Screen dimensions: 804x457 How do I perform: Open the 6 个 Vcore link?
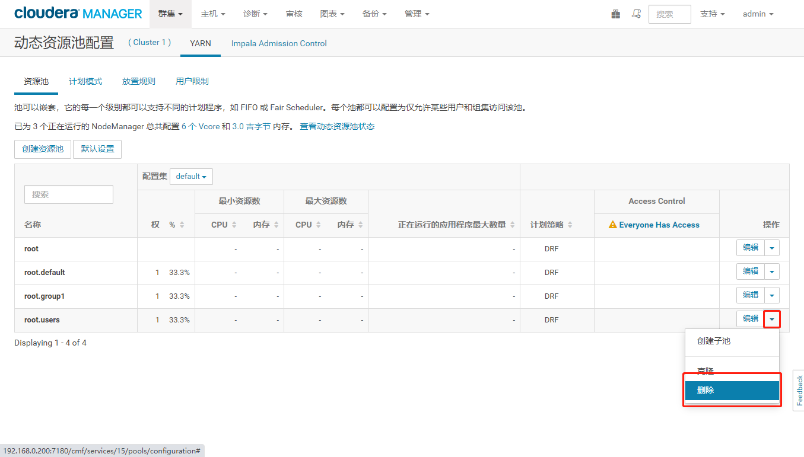pos(201,126)
